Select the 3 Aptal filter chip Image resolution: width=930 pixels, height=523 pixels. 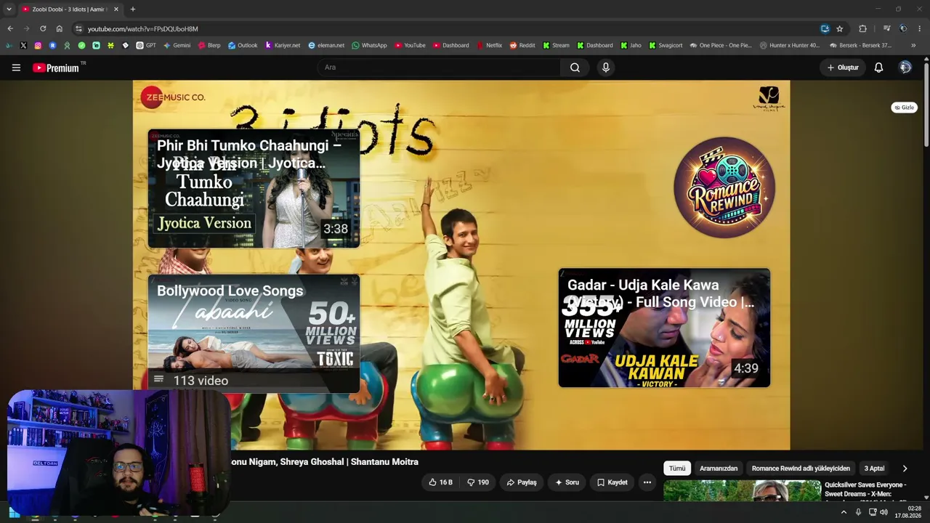click(x=874, y=469)
